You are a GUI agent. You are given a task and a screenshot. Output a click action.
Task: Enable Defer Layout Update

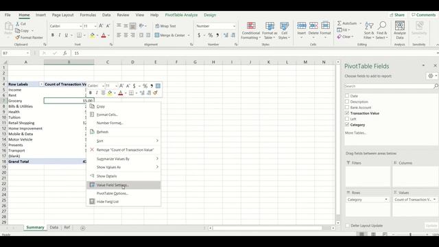tap(347, 226)
